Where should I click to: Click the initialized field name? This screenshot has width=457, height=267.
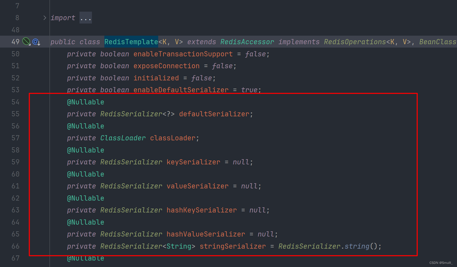coord(156,78)
